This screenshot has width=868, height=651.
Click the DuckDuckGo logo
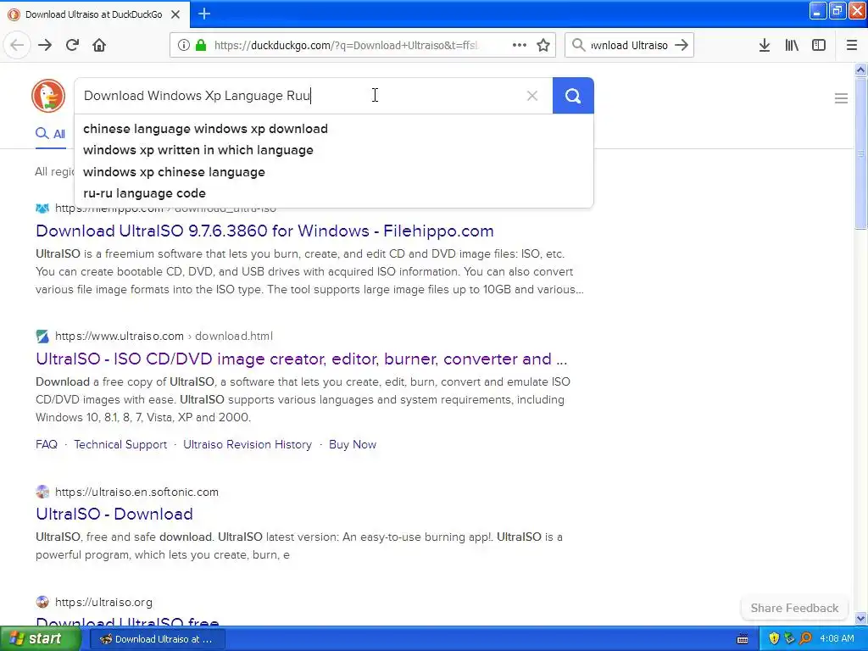click(48, 96)
